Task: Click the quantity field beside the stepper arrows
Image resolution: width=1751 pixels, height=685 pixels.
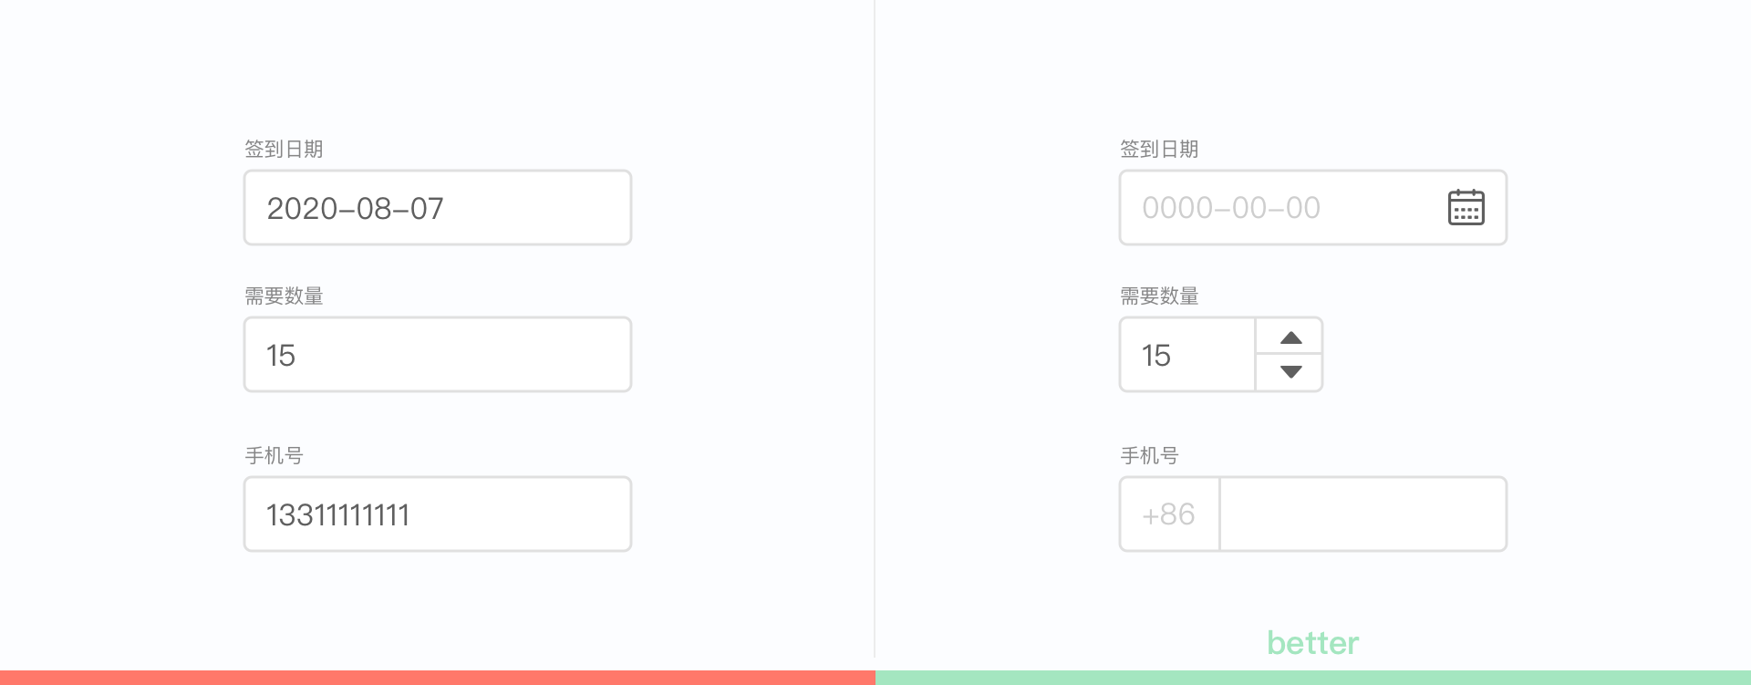Action: coord(1186,355)
